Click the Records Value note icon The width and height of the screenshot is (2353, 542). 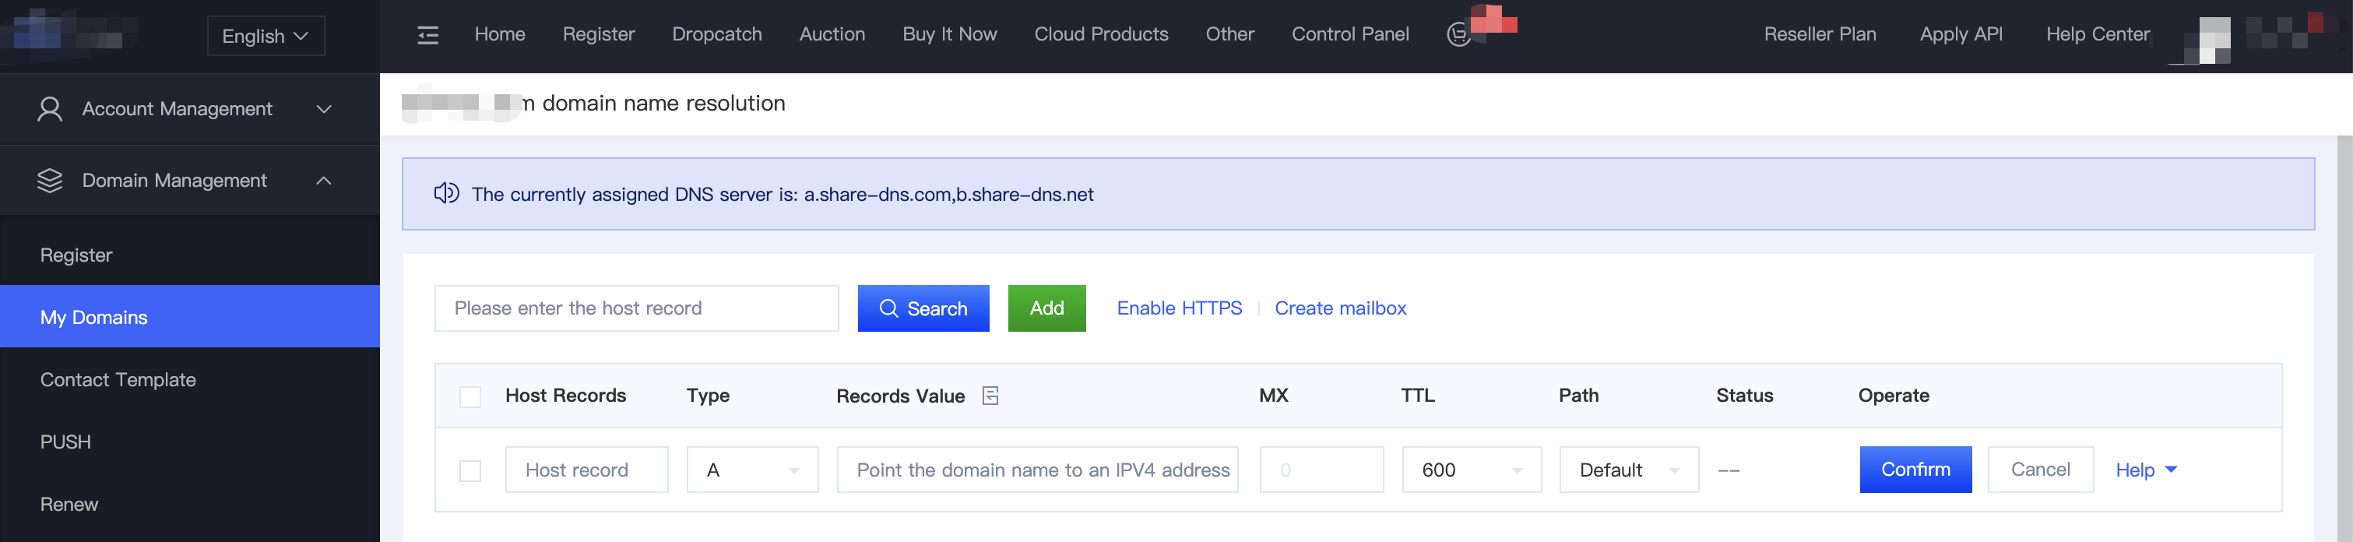click(x=990, y=396)
